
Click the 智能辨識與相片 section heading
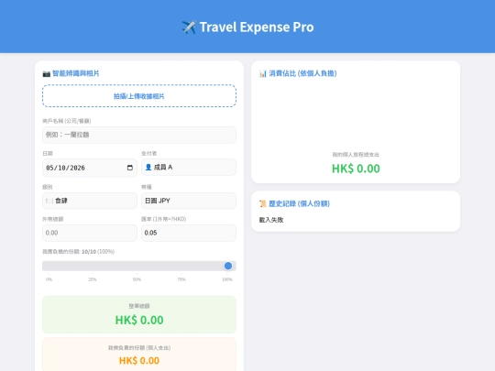(76, 73)
